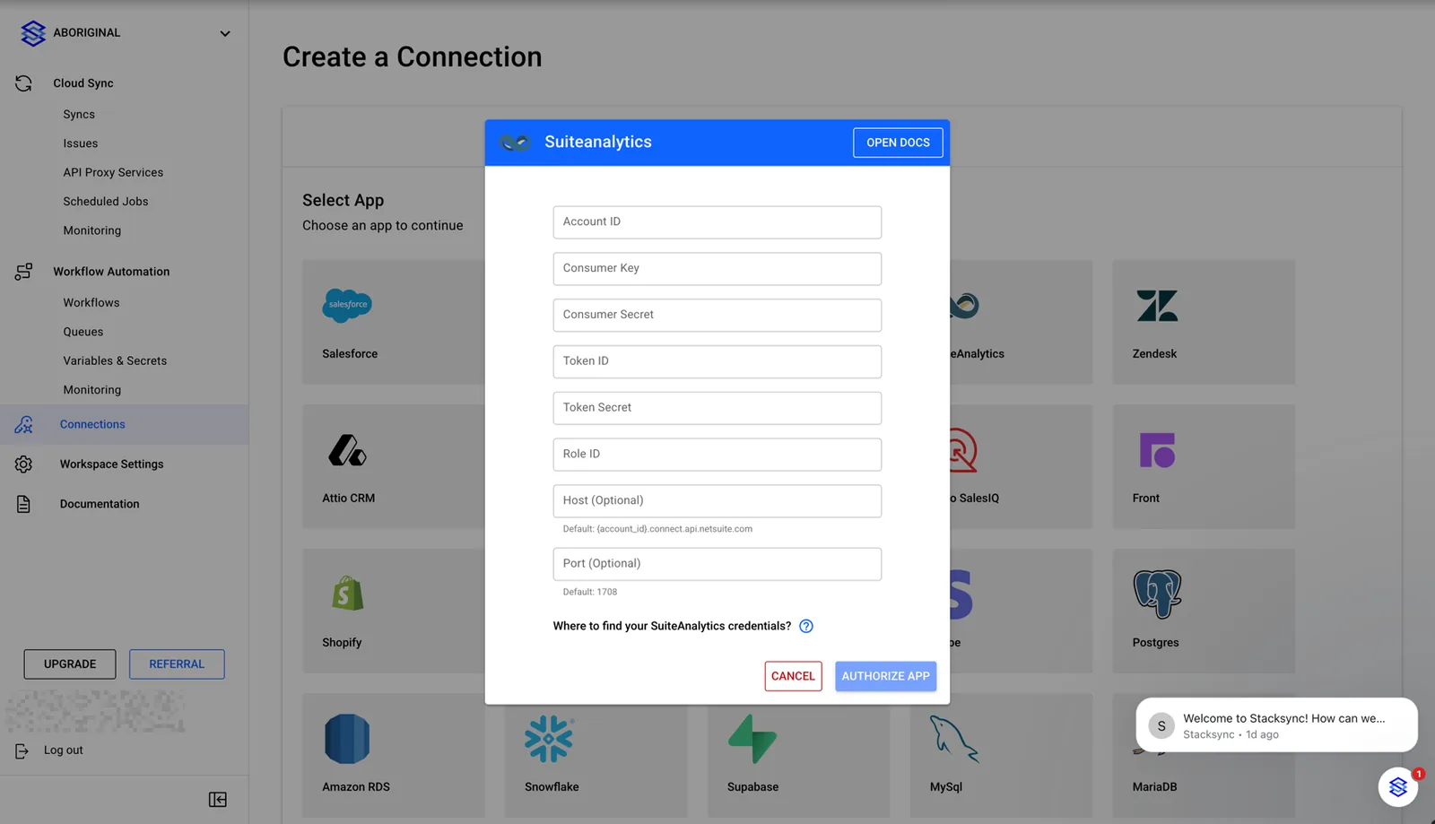Focus the Consumer Key field
Image resolution: width=1435 pixels, height=824 pixels.
717,269
